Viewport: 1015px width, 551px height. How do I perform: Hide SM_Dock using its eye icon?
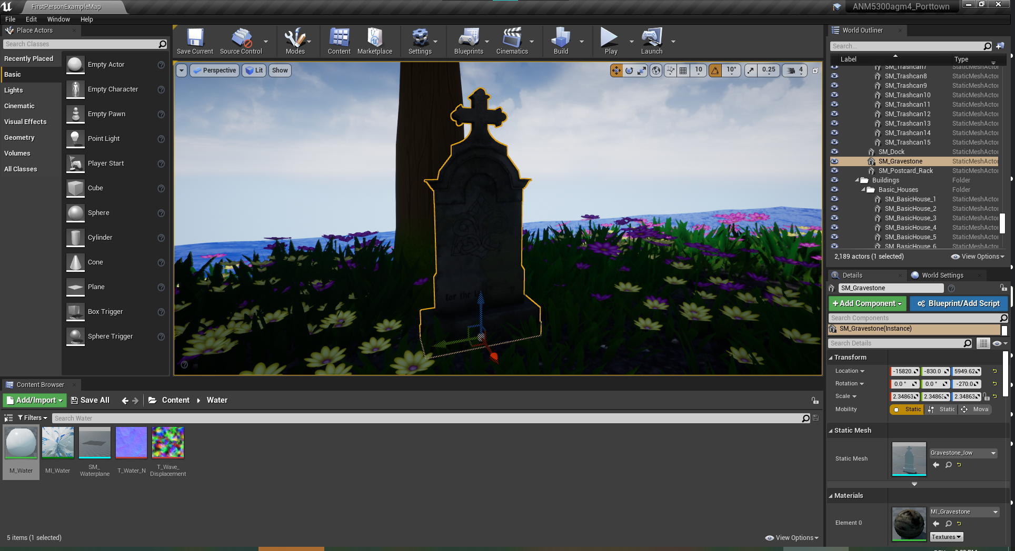pyautogui.click(x=834, y=152)
